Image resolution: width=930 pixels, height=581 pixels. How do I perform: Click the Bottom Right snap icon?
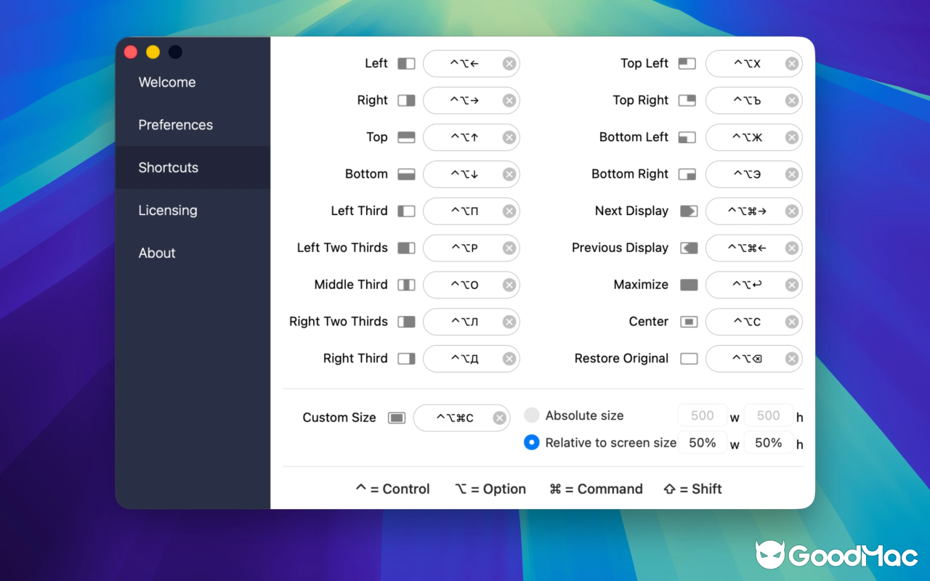[687, 174]
